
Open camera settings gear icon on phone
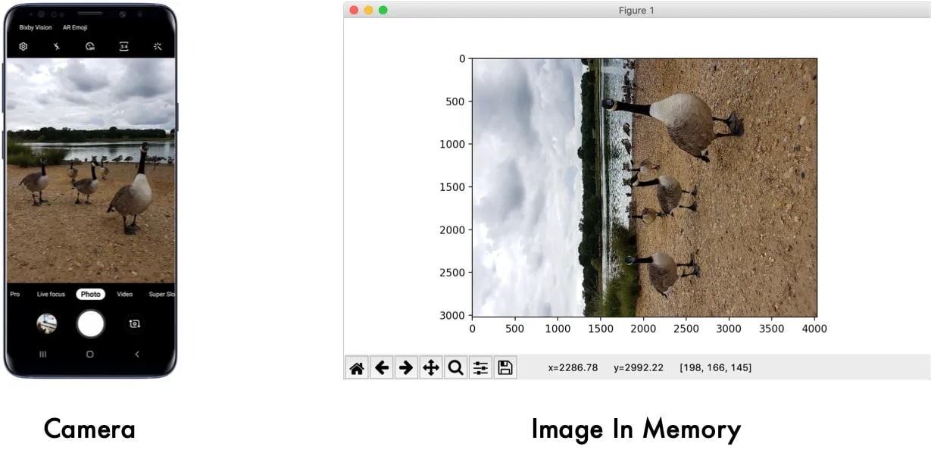click(x=23, y=46)
